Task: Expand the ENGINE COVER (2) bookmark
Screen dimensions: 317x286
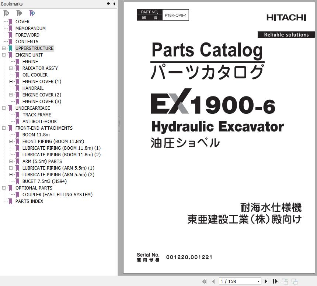Action: tap(11, 95)
